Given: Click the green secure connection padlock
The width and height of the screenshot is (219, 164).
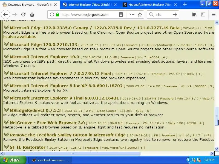Looking at the screenshot, I should 57,14.
